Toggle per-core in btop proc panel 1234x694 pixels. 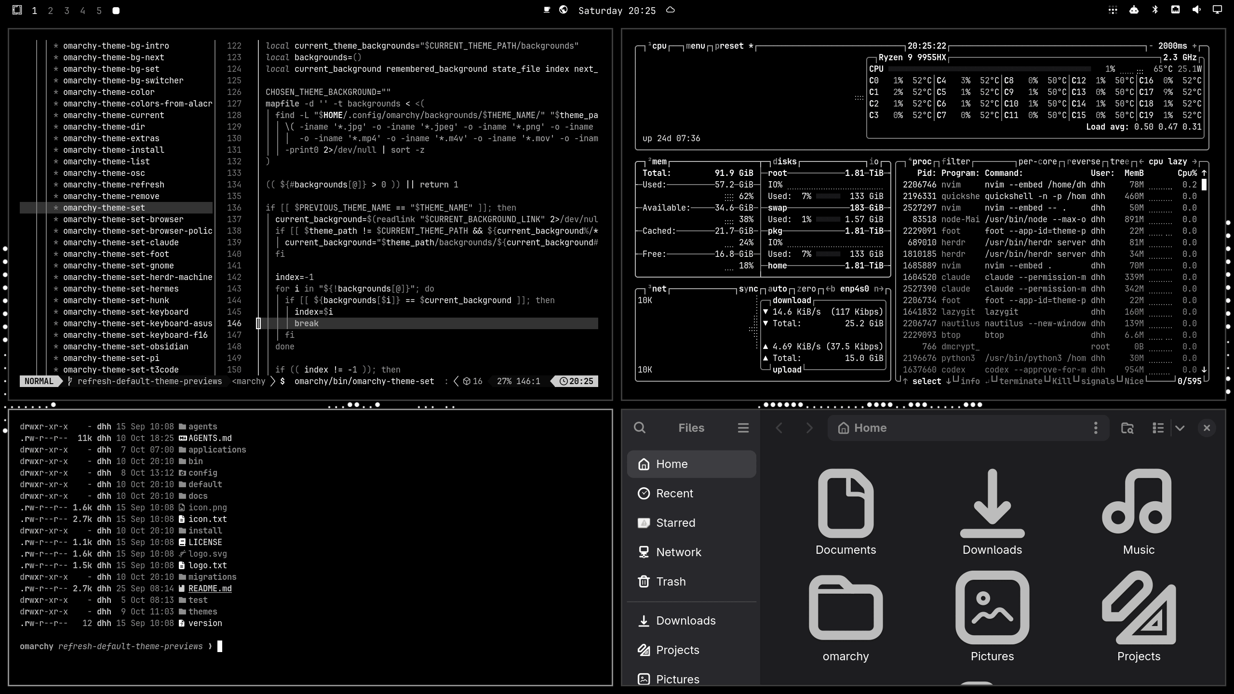click(x=1038, y=161)
